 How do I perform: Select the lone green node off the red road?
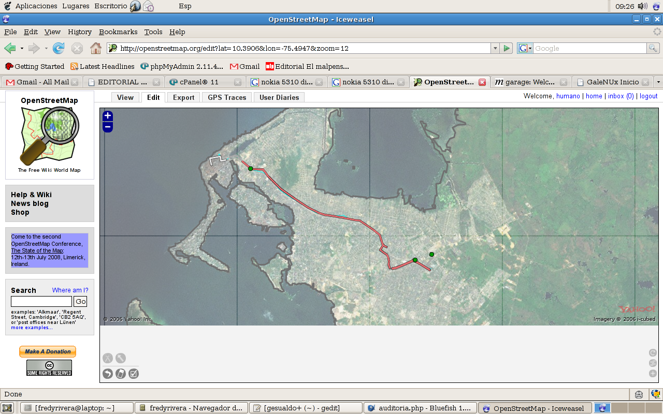(x=431, y=254)
